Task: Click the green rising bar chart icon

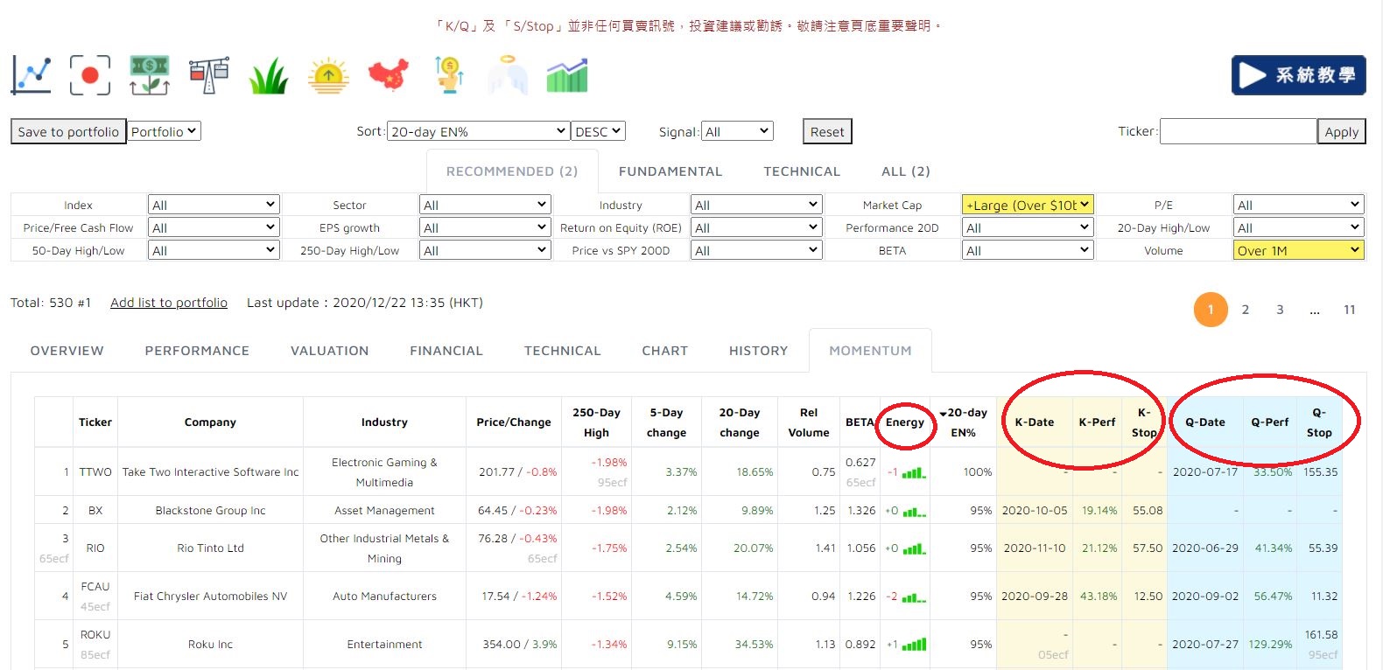Action: (567, 75)
